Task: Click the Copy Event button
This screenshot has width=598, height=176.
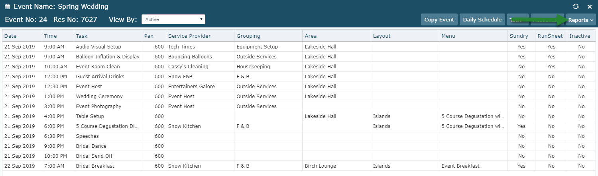Action: (x=439, y=20)
